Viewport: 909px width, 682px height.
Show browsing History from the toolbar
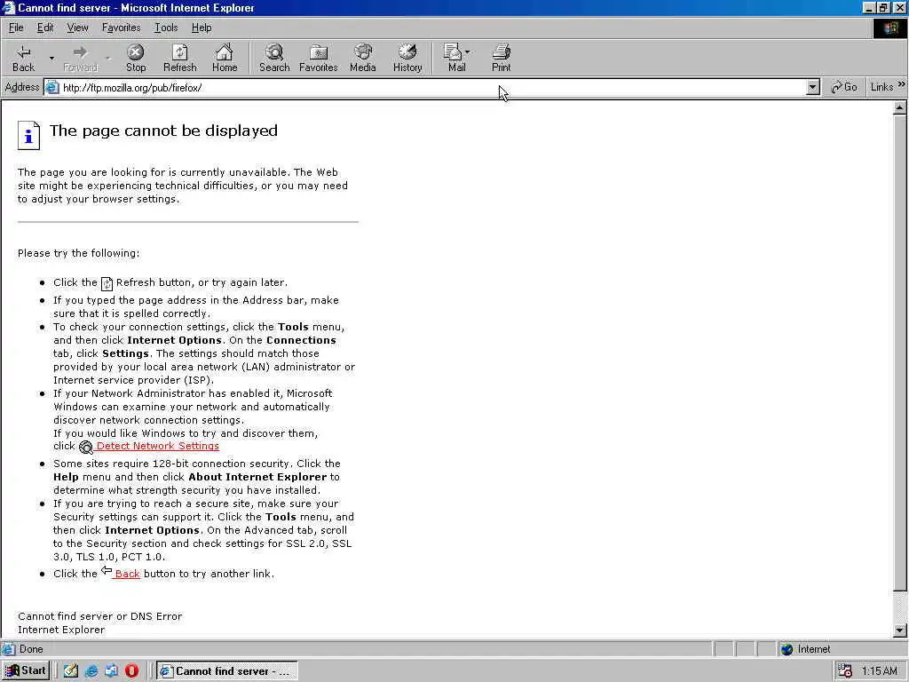tap(407, 58)
